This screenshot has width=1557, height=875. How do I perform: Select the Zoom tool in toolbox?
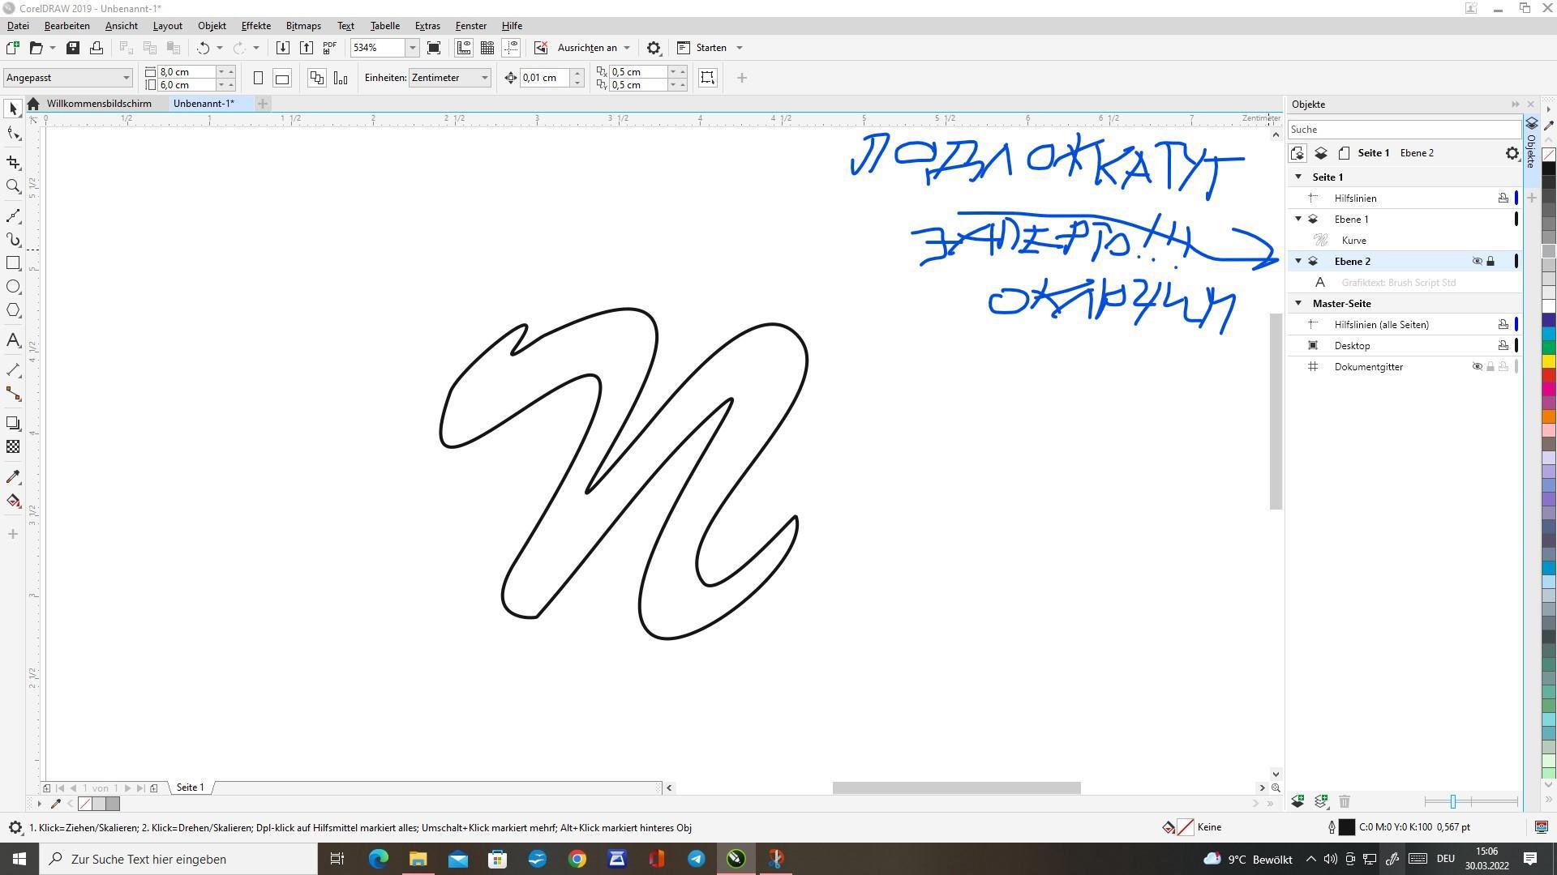click(13, 186)
